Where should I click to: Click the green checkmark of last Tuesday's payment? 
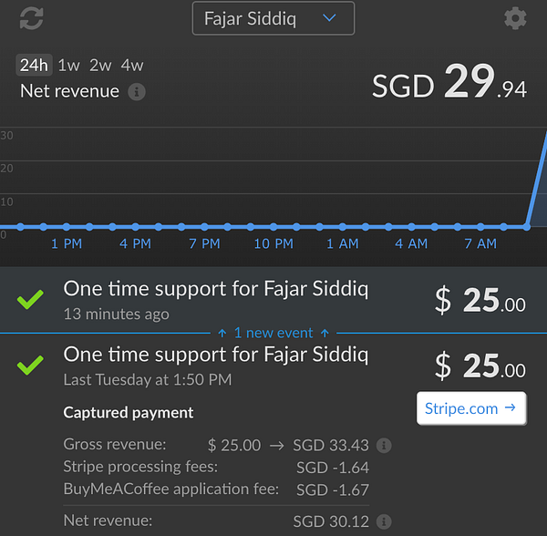point(30,365)
